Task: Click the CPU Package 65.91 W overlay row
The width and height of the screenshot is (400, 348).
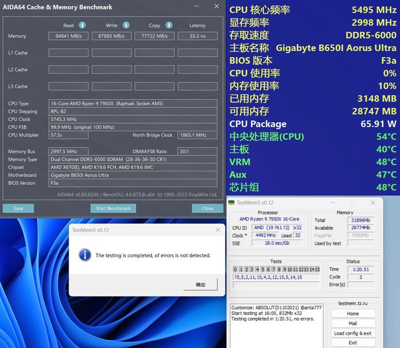Action: (x=313, y=124)
